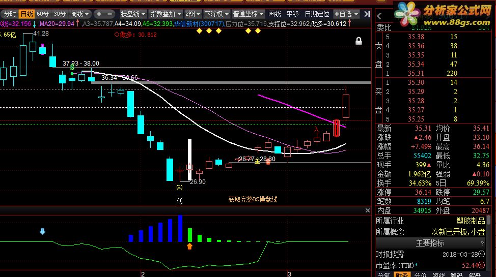496x277 pixels.
Task: Click the help question mark beside 主要指标
Action: [482, 243]
